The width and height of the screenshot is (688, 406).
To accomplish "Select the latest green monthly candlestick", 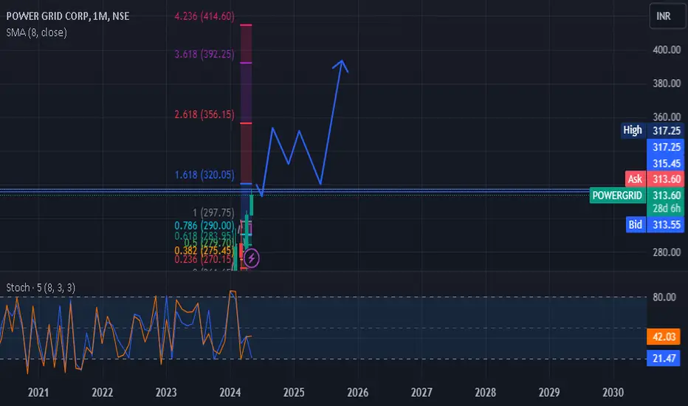I will coord(252,204).
